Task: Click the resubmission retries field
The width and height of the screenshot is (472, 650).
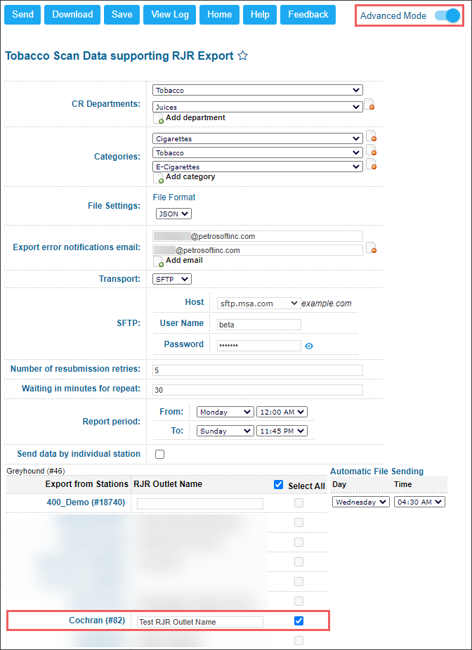Action: pos(257,370)
